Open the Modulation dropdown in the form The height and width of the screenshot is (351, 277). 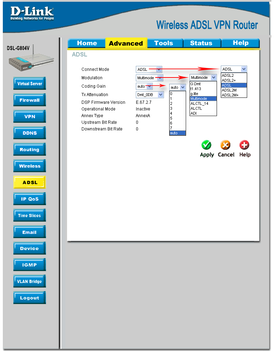click(149, 78)
